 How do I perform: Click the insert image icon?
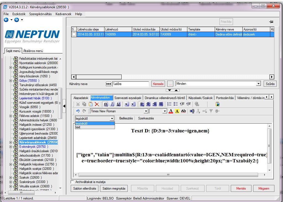(x=218, y=104)
